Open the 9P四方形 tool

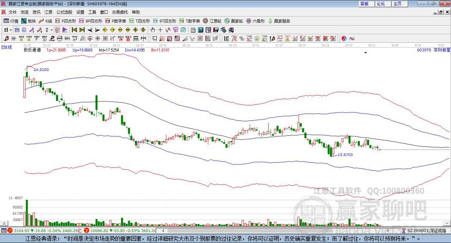(91, 21)
